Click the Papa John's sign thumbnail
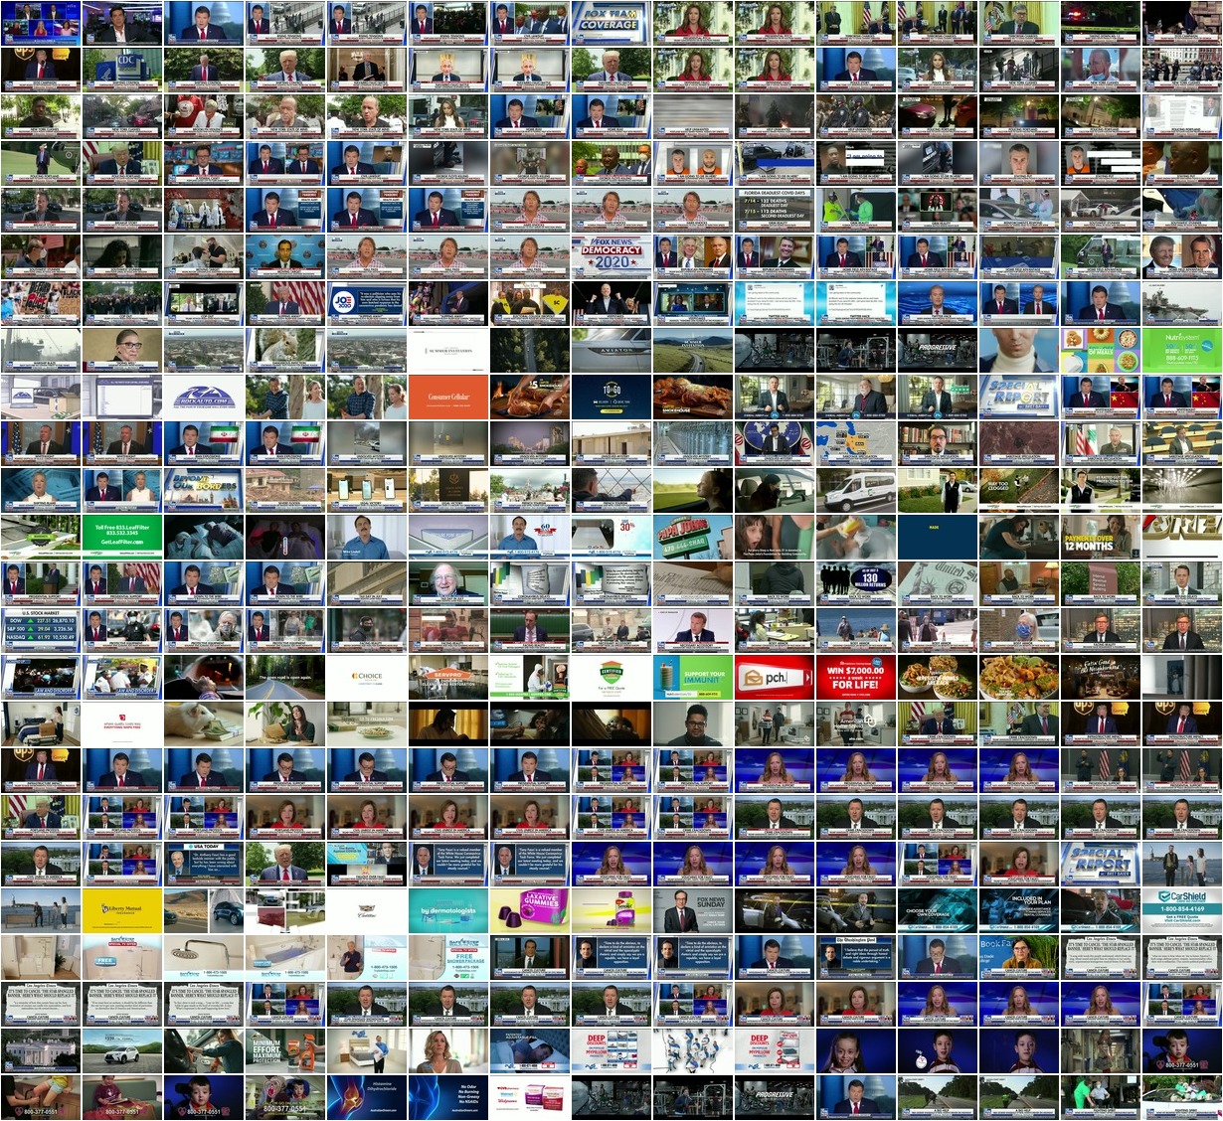 point(692,537)
